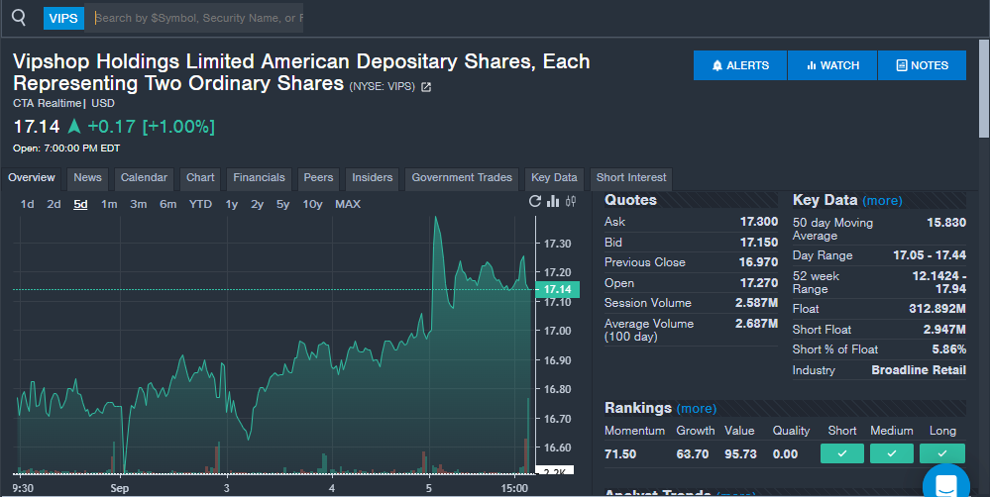Screen dimensions: 990x497
Task: View the Insiders tab
Action: 372,178
